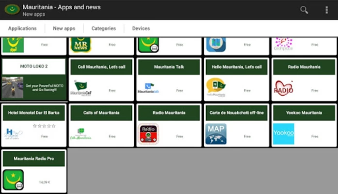
Task: Select the partially visible flag radio icon in top row
Action: click(148, 45)
